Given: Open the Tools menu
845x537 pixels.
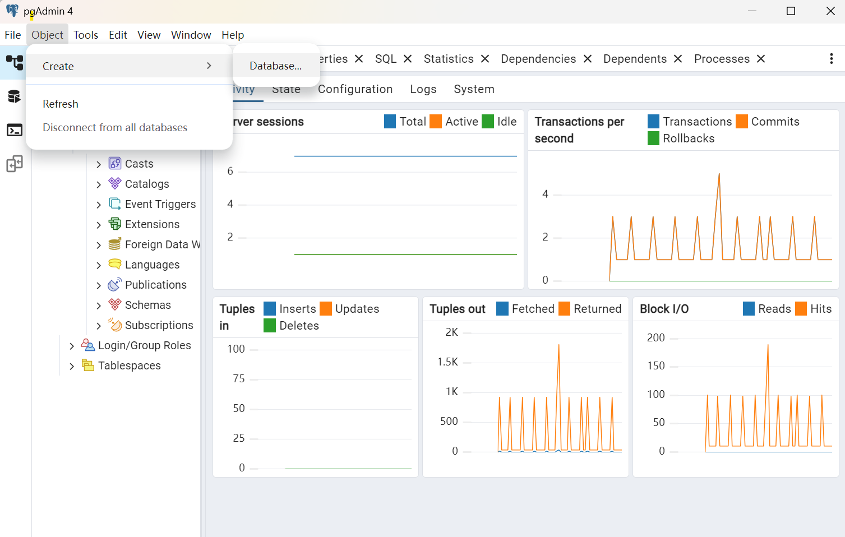Looking at the screenshot, I should point(86,35).
